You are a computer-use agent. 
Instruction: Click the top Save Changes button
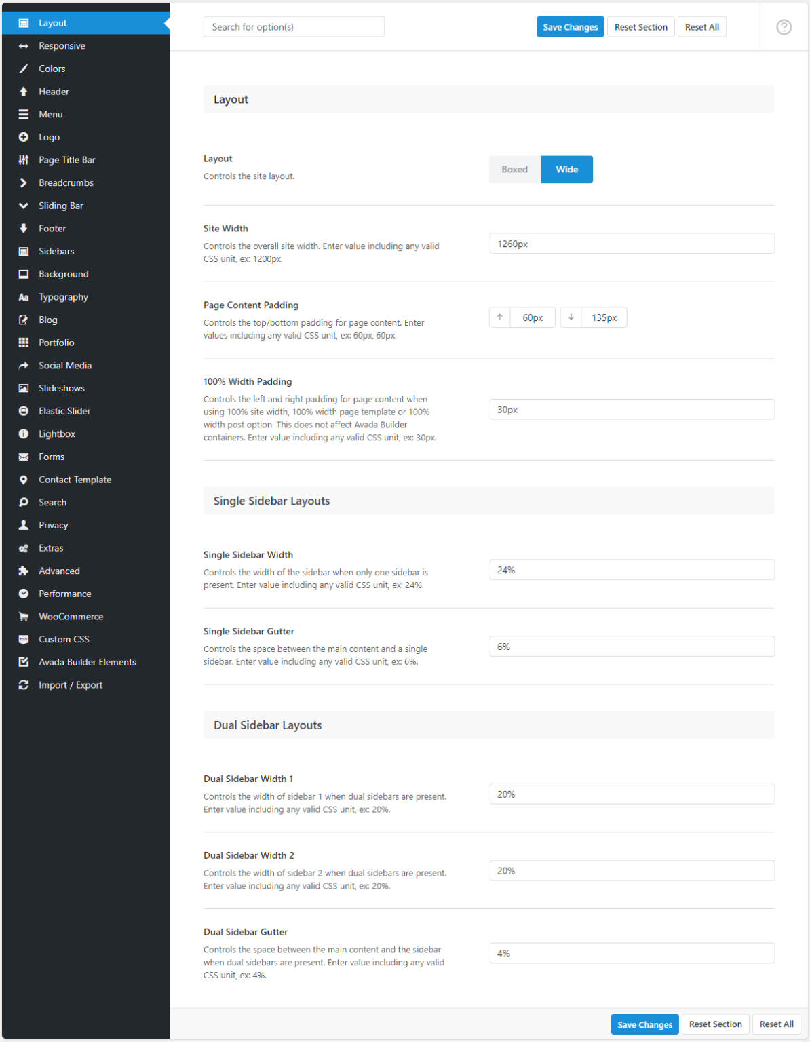point(570,27)
